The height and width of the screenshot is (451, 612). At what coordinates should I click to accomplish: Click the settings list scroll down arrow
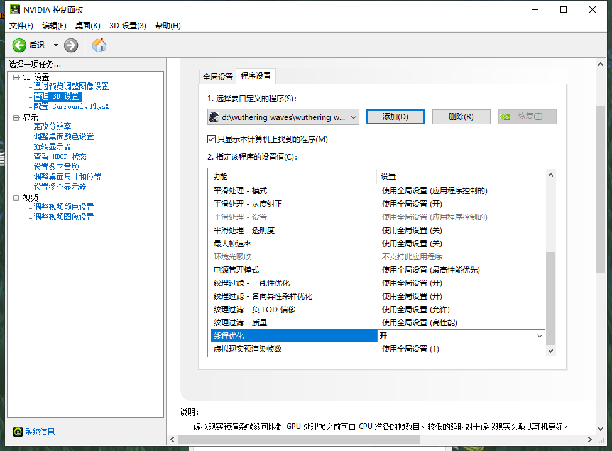[550, 350]
